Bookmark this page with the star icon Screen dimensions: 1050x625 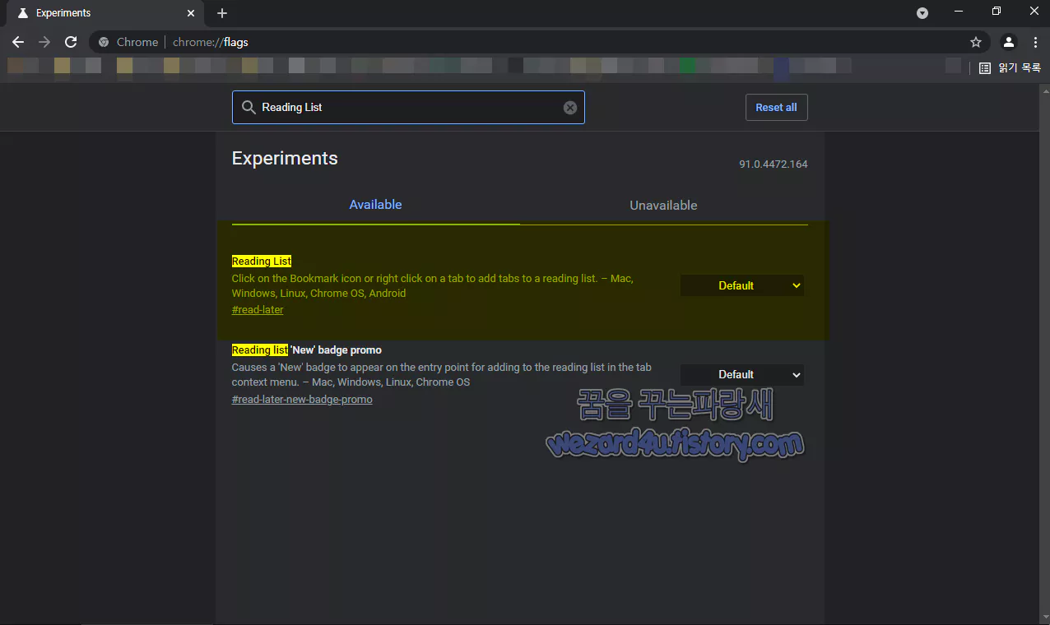point(976,42)
